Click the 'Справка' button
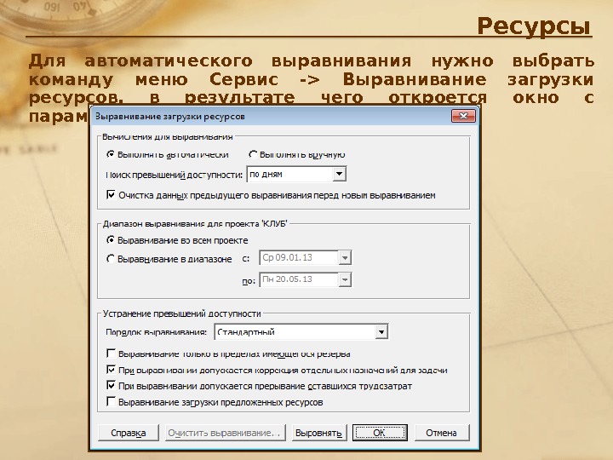 (129, 433)
